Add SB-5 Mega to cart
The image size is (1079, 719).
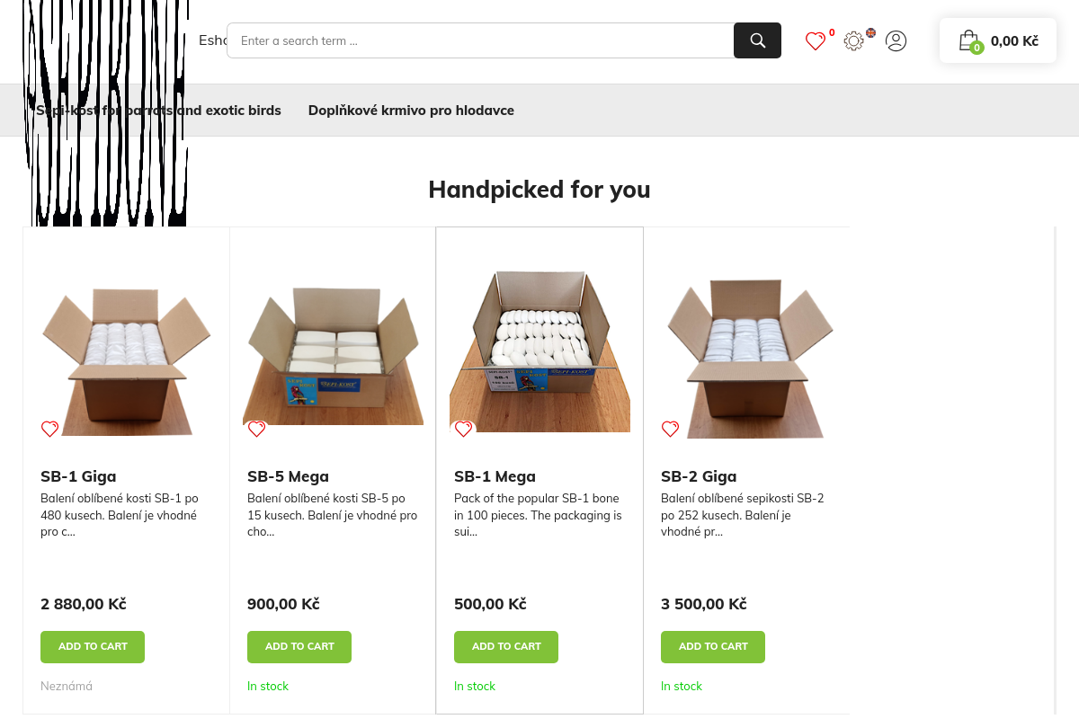point(299,647)
